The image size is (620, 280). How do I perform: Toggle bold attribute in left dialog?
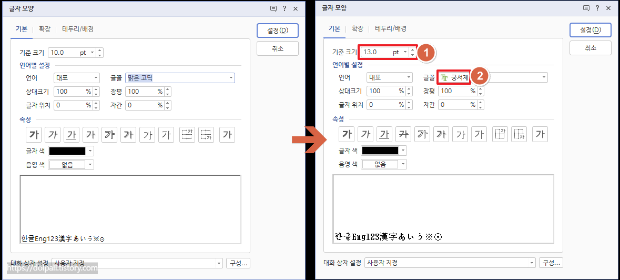tap(33, 134)
